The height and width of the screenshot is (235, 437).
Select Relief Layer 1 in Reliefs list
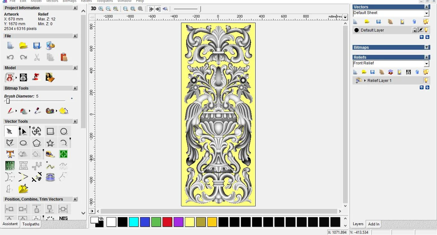pos(379,81)
